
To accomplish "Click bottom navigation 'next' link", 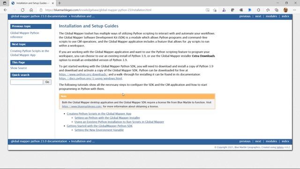I will 258,141.
